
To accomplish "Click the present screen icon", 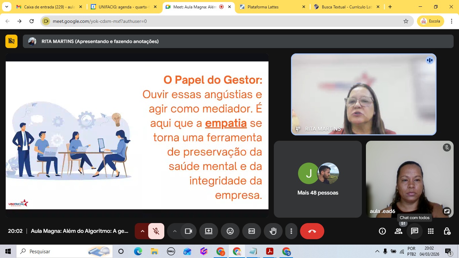I will tap(208, 231).
